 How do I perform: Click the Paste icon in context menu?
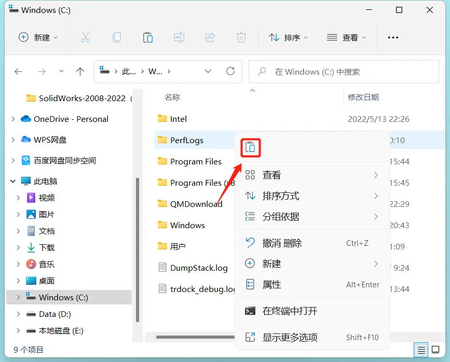tap(250, 147)
